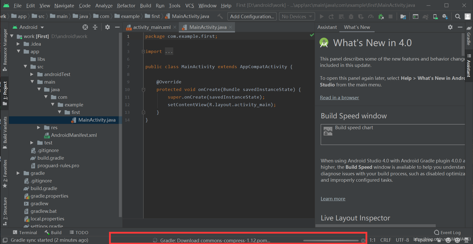Image resolution: width=473 pixels, height=244 pixels.
Task: Click the green inspection check mark
Action: 312,35
